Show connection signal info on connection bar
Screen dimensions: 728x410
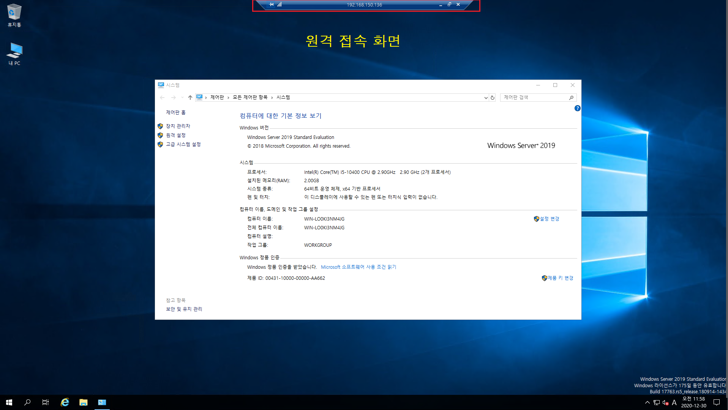(x=280, y=5)
